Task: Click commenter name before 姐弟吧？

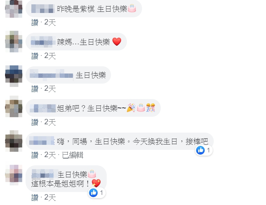Action: pyautogui.click(x=43, y=108)
